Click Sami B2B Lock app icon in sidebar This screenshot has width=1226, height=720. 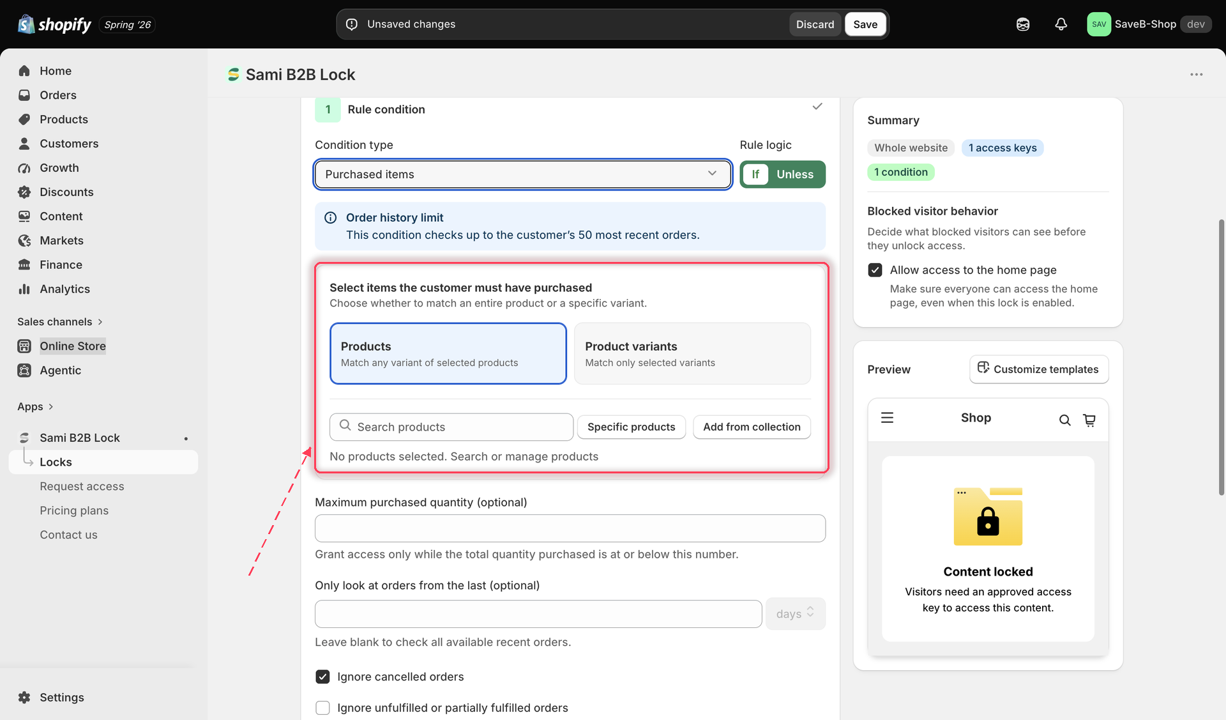tap(24, 438)
